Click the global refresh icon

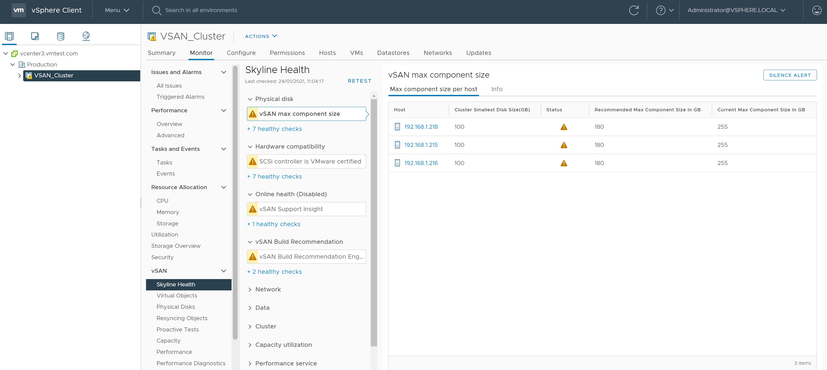634,10
